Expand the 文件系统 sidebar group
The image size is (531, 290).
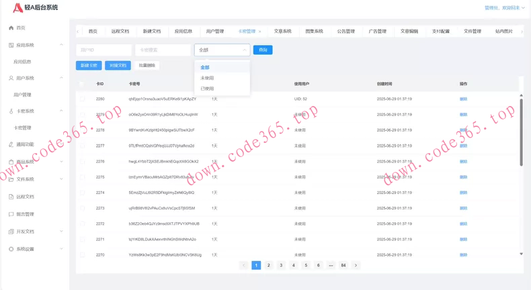click(x=61, y=179)
